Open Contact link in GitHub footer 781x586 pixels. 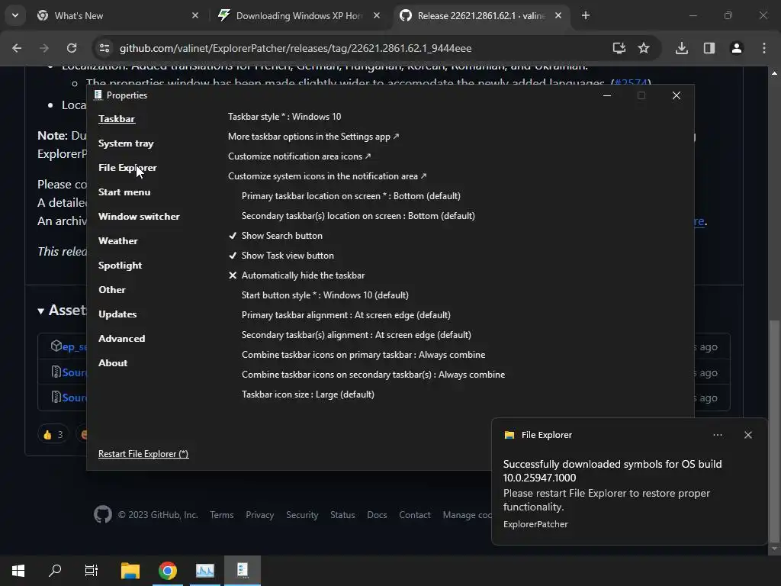[414, 515]
